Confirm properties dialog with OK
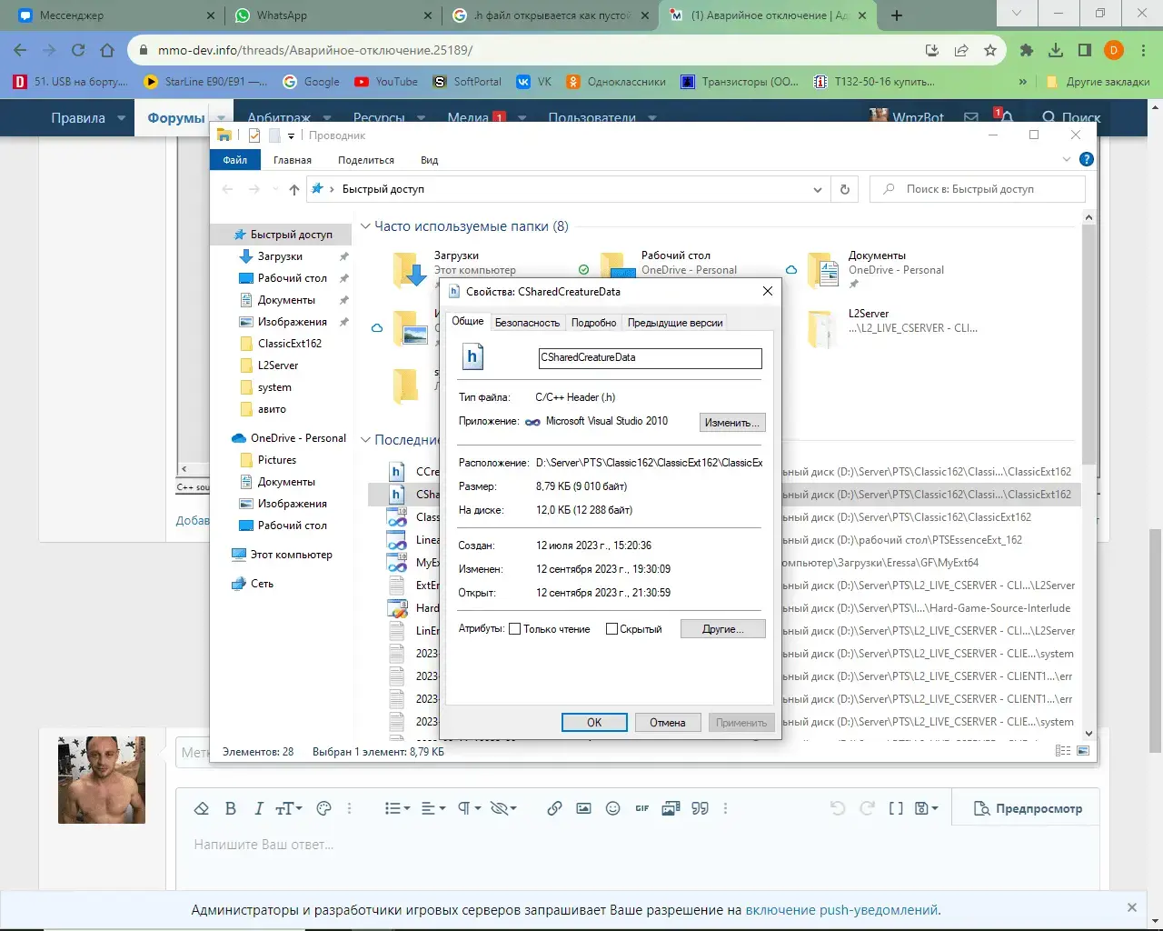The height and width of the screenshot is (931, 1163). pyautogui.click(x=594, y=723)
